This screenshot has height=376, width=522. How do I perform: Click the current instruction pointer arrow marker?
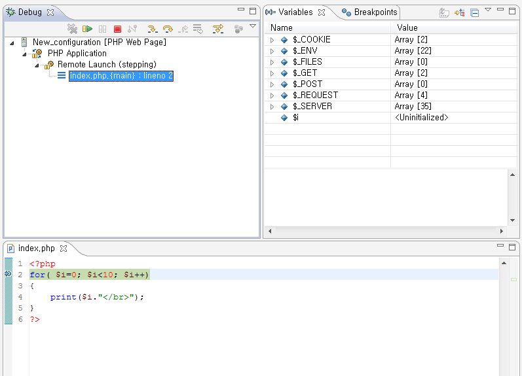coord(8,274)
